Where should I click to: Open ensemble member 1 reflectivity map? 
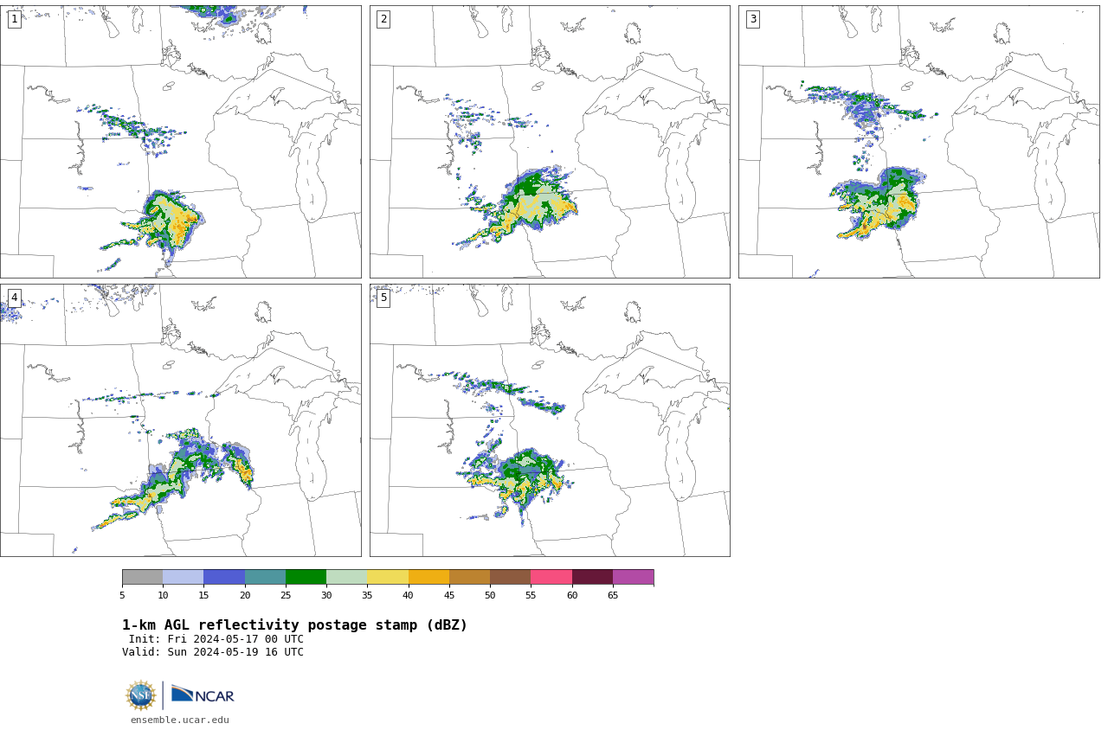coord(180,142)
